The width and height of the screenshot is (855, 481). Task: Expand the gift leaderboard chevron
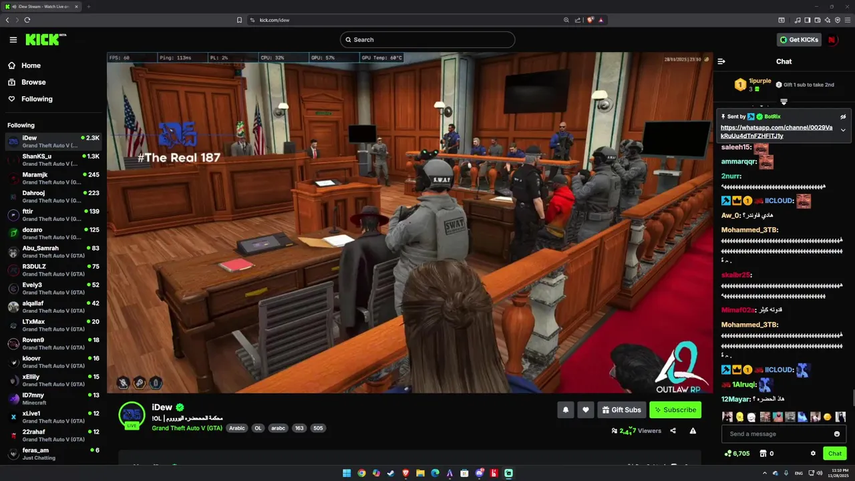pyautogui.click(x=784, y=102)
